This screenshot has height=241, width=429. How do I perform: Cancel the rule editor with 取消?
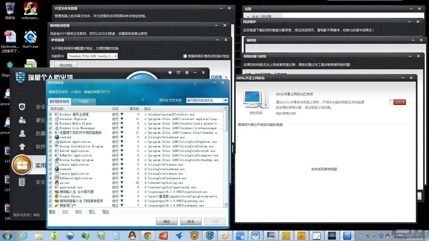pos(191,221)
